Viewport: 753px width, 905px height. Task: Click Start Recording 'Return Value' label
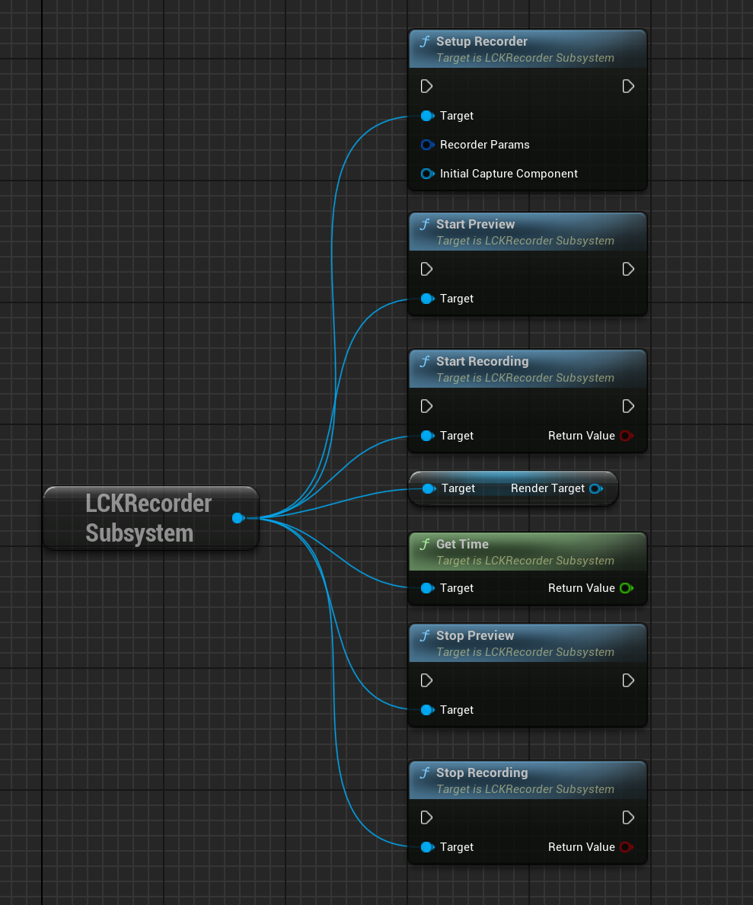tap(581, 436)
